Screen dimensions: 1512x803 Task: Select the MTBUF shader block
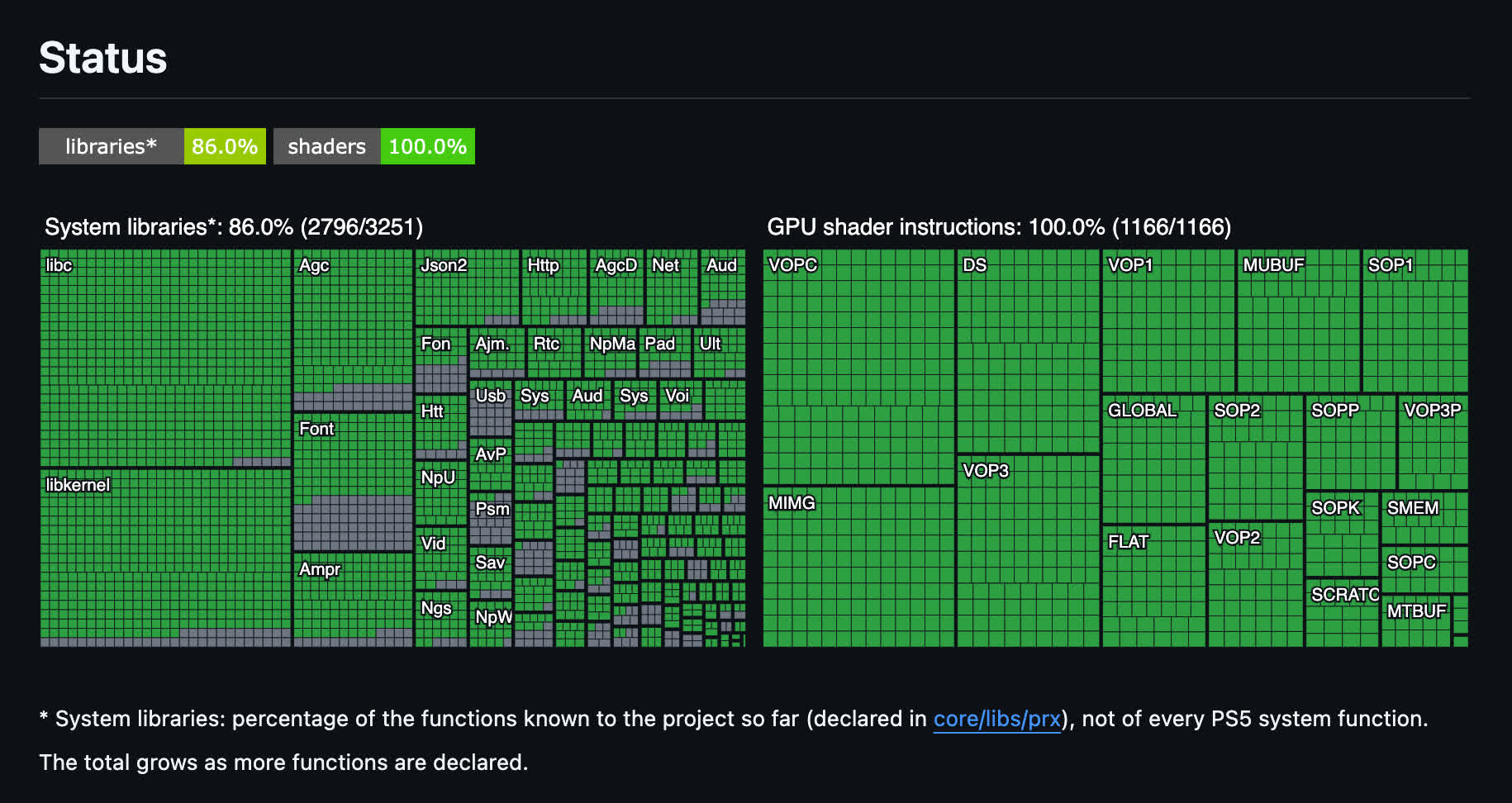[1416, 620]
